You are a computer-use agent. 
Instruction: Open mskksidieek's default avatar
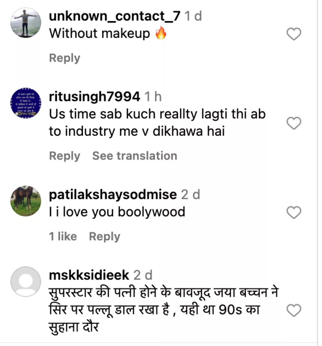point(26,282)
